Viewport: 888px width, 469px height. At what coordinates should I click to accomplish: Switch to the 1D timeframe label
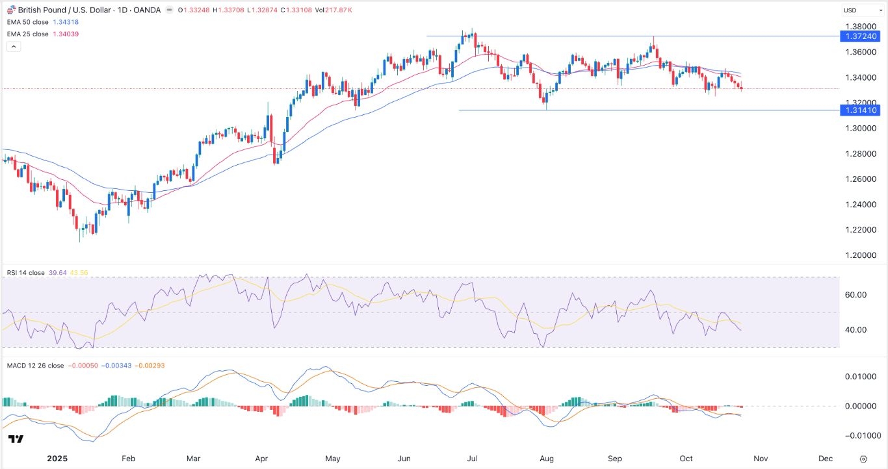point(123,10)
